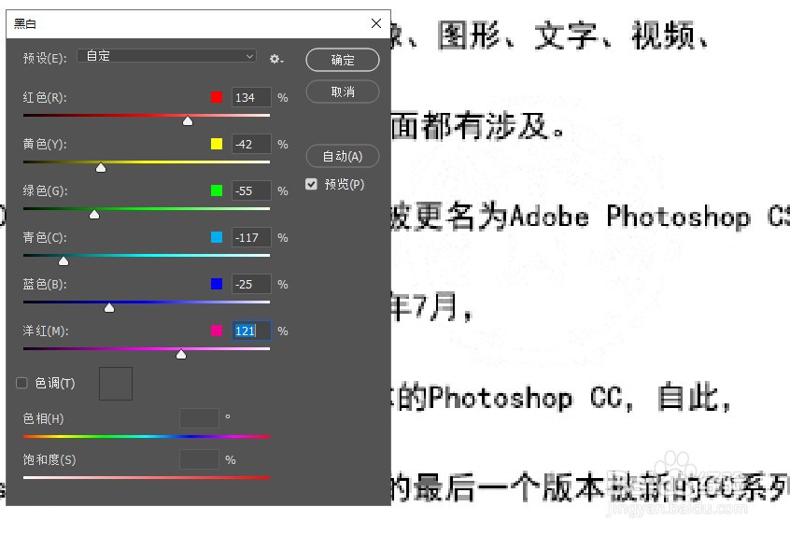
Task: Click the magenta color swatch
Action: coord(217,331)
